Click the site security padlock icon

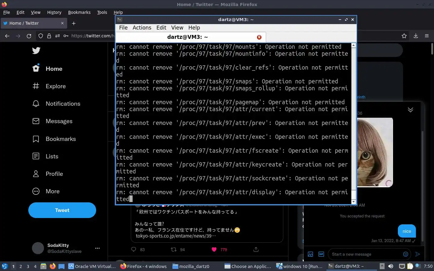point(49,36)
